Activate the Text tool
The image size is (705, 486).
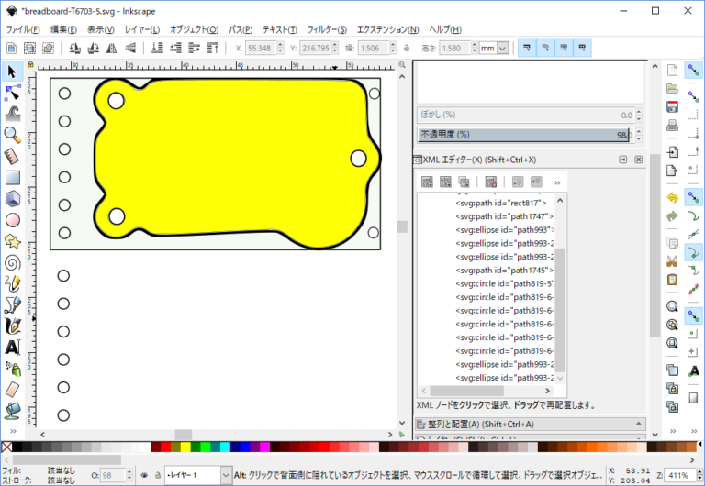[x=13, y=348]
